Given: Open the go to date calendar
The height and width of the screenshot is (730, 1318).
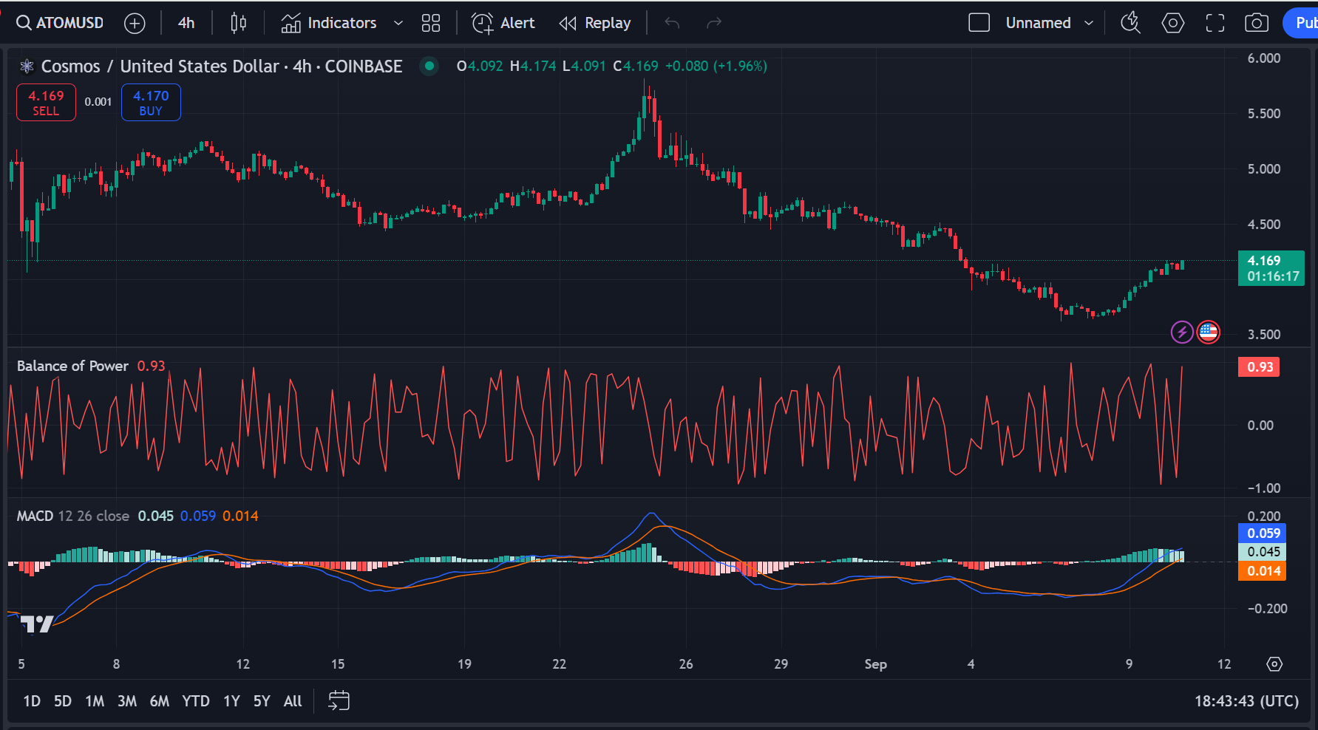Looking at the screenshot, I should coord(339,700).
